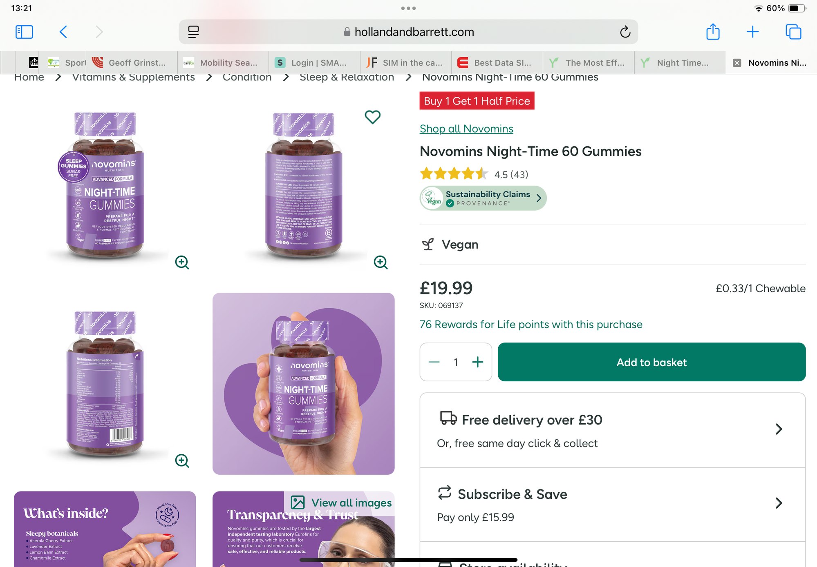This screenshot has height=567, width=817.
Task: Open the page reader menu icon
Action: pyautogui.click(x=193, y=32)
